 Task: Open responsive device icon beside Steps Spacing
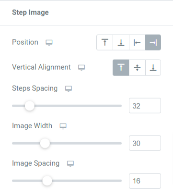coord(69,89)
